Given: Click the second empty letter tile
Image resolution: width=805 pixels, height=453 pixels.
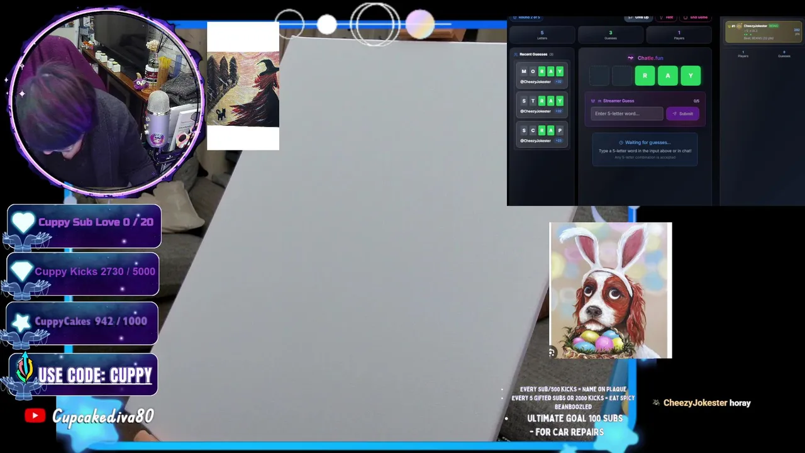Looking at the screenshot, I should click(x=622, y=75).
